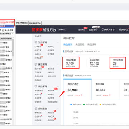The width and height of the screenshot is (129, 129).
Task: Click the 商品管理 section icon
Action: point(35,86)
